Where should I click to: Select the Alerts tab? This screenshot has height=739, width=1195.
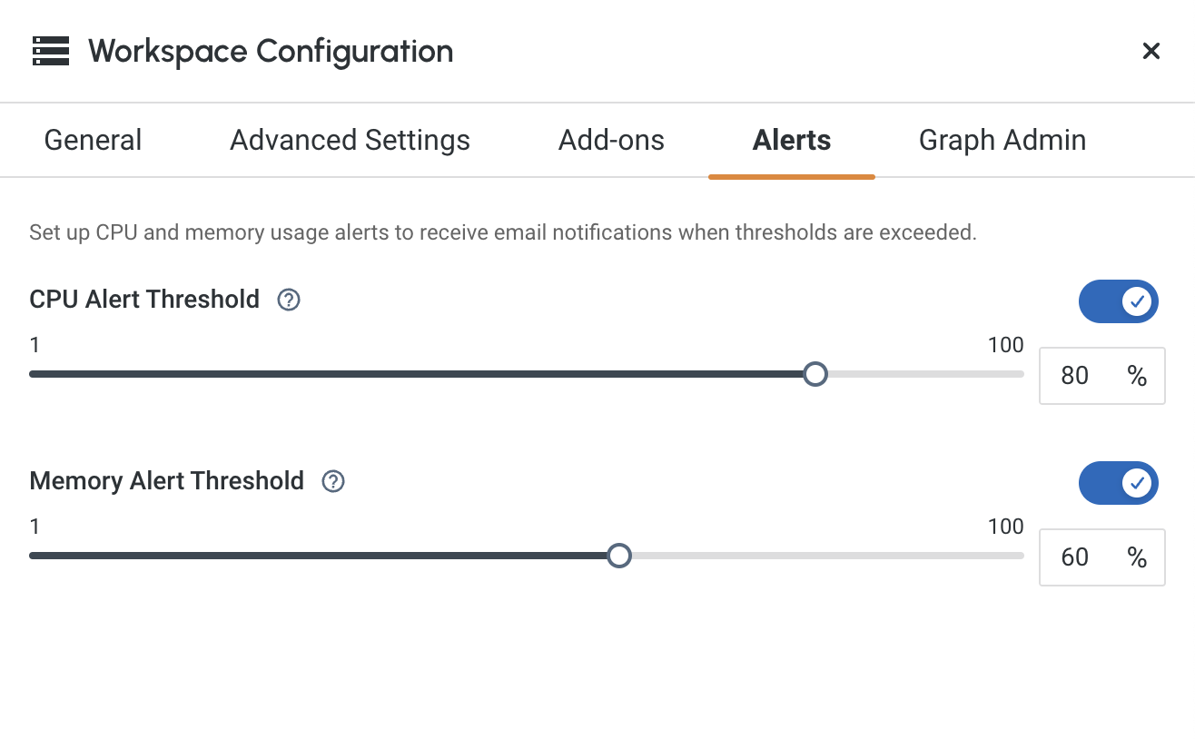[791, 140]
